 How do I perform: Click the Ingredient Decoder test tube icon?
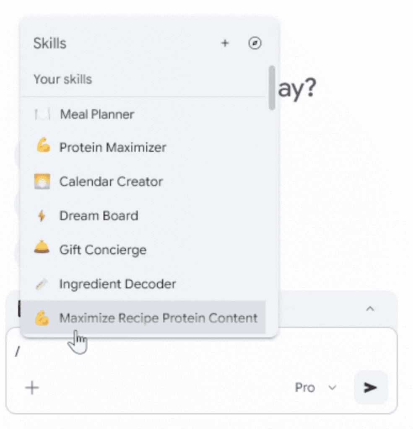pos(42,284)
